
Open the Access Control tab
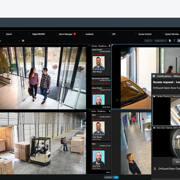tap(145, 34)
